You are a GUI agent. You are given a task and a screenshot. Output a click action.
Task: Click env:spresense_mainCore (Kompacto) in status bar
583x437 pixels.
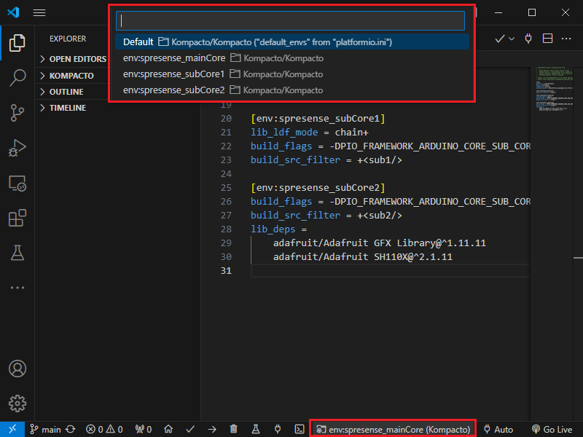393,430
